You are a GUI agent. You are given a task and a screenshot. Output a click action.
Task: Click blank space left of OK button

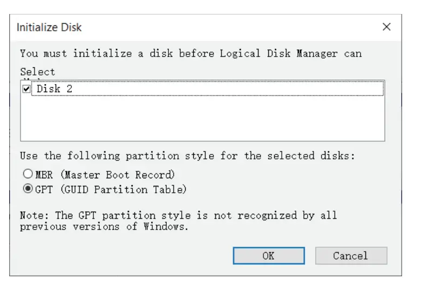[124, 255]
